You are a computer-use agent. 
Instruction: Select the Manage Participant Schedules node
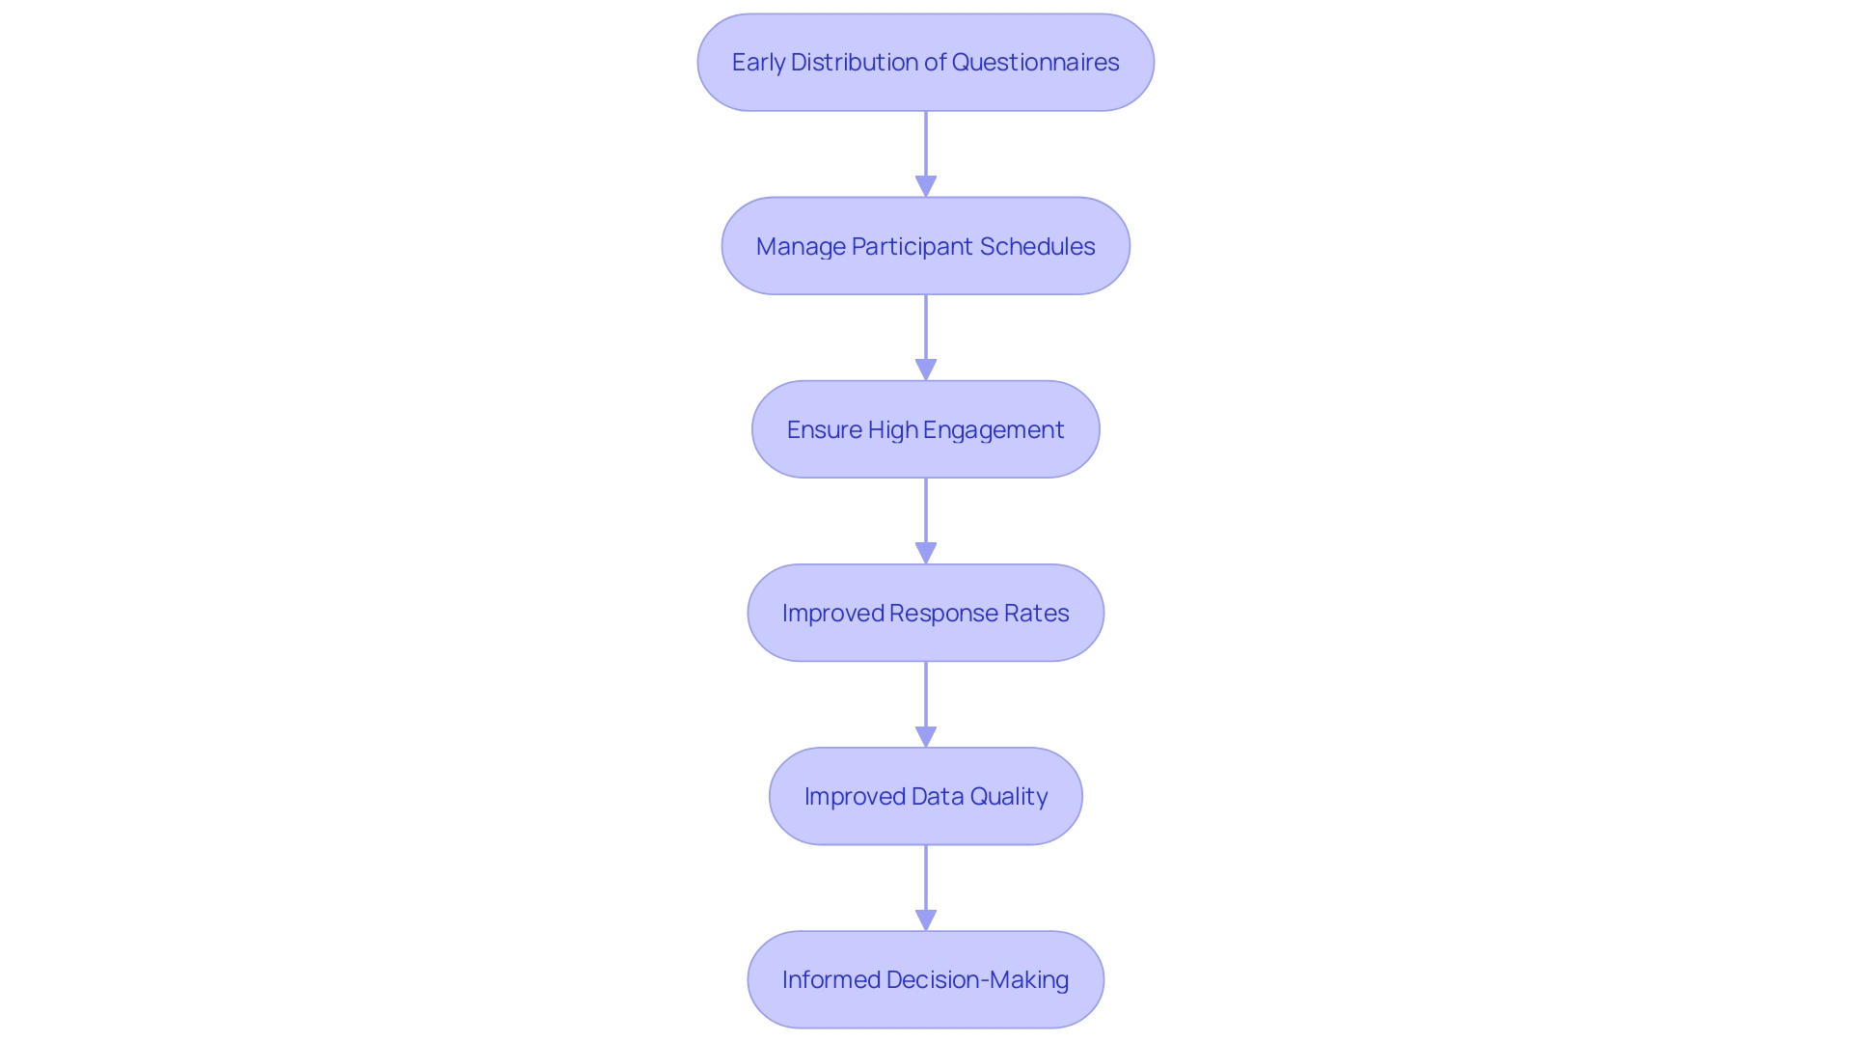[x=926, y=244]
